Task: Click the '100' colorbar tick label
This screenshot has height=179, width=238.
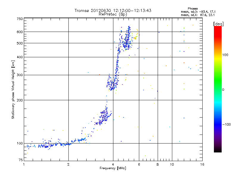Action: (225, 55)
